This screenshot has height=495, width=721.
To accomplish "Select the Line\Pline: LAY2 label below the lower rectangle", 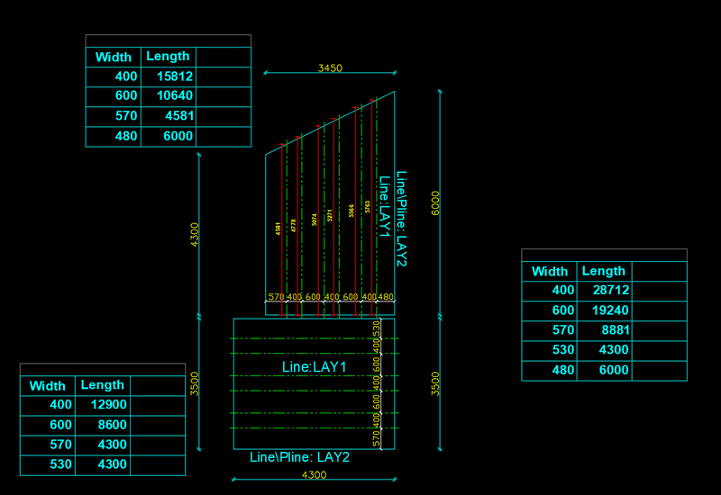I will pos(300,457).
